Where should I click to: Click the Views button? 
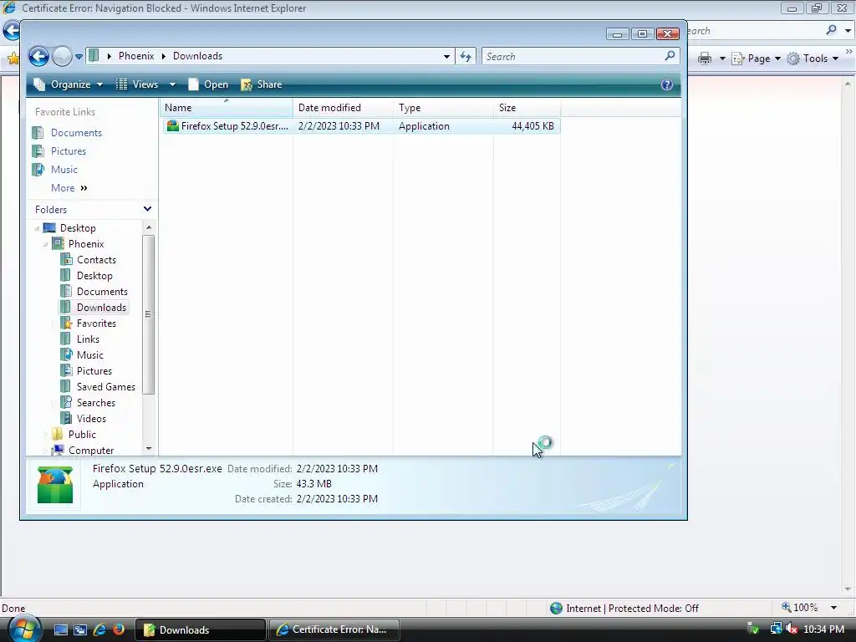pyautogui.click(x=138, y=84)
